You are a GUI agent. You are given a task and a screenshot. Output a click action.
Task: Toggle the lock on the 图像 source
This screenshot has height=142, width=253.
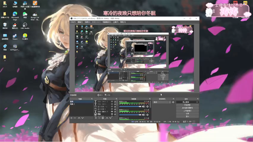[115, 114]
